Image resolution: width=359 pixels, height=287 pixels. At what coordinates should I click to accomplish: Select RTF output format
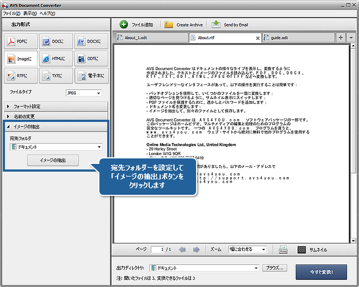[x=21, y=76]
